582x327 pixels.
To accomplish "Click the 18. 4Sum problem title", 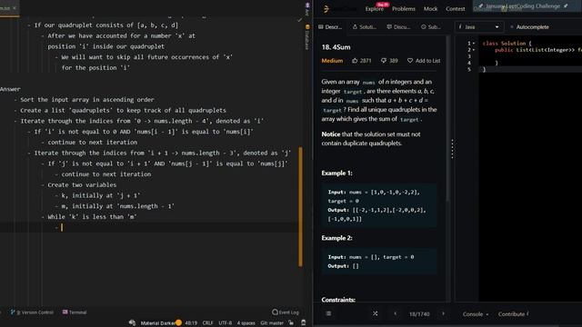I will (336, 47).
